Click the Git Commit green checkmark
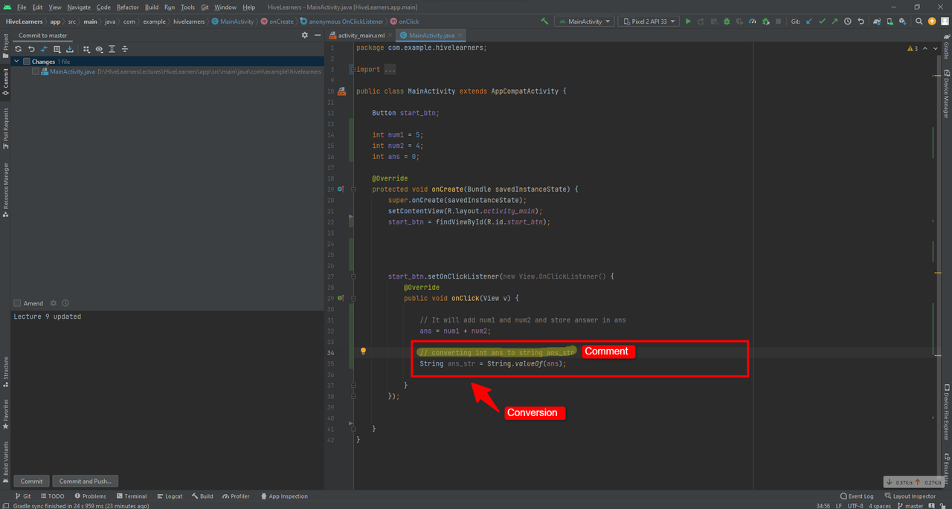Image resolution: width=952 pixels, height=509 pixels. coord(822,22)
